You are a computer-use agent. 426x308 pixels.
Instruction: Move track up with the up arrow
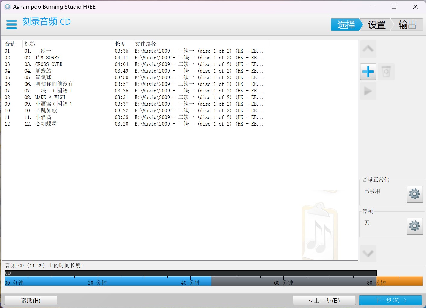[368, 49]
